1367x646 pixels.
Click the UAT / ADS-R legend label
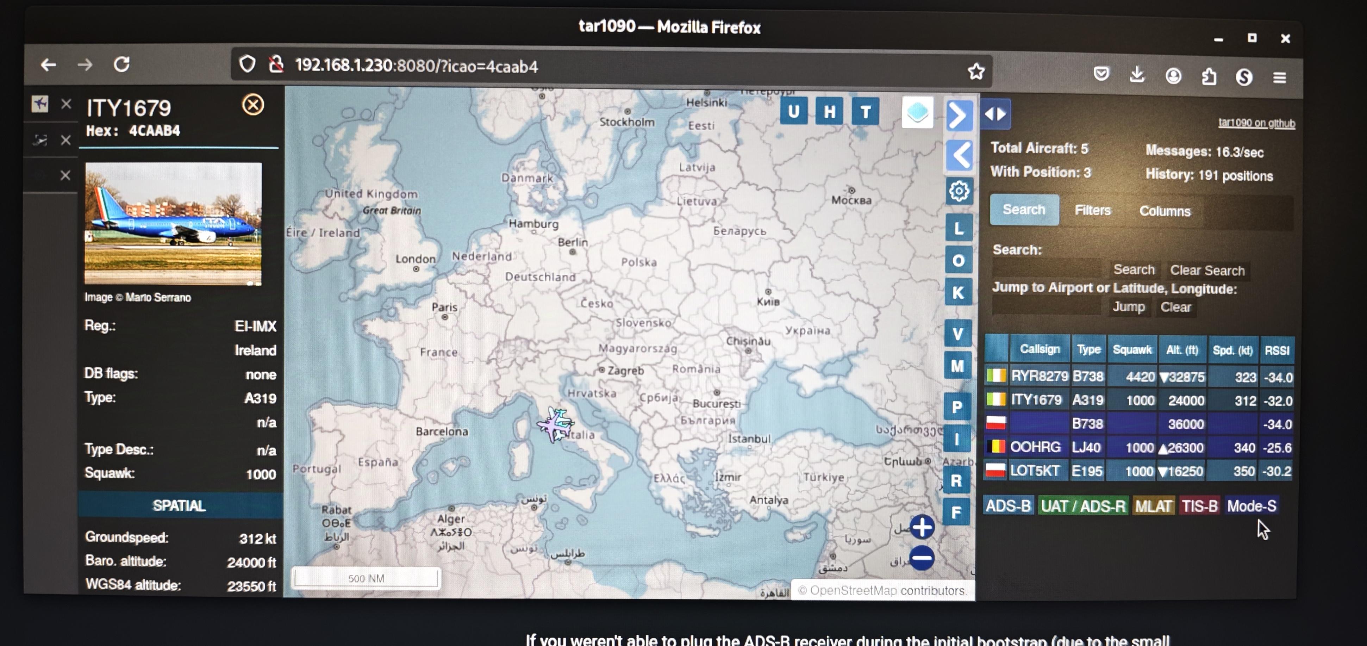1082,506
